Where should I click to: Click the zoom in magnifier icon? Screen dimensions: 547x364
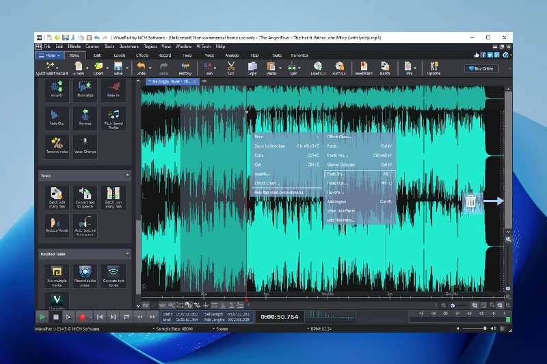tap(475, 305)
